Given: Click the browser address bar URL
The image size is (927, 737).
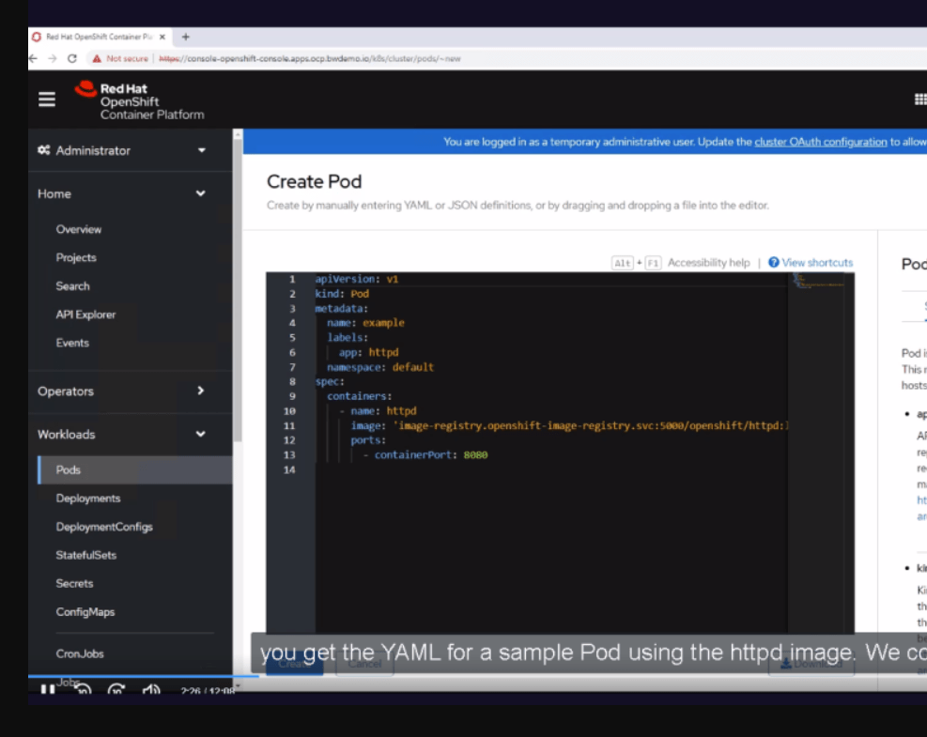Looking at the screenshot, I should [x=310, y=58].
